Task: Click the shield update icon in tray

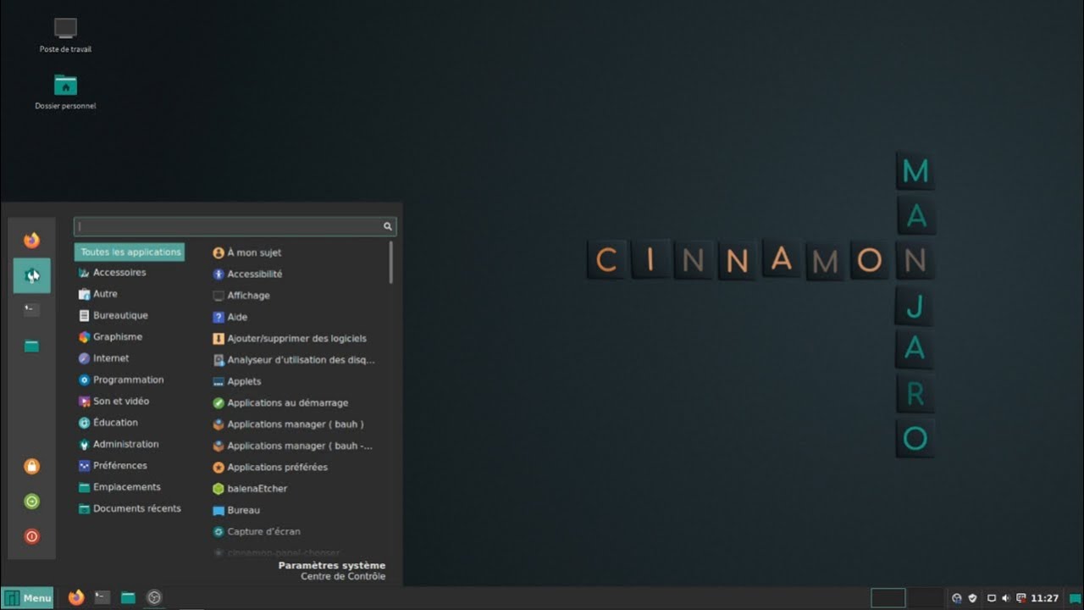Action: coord(972,598)
